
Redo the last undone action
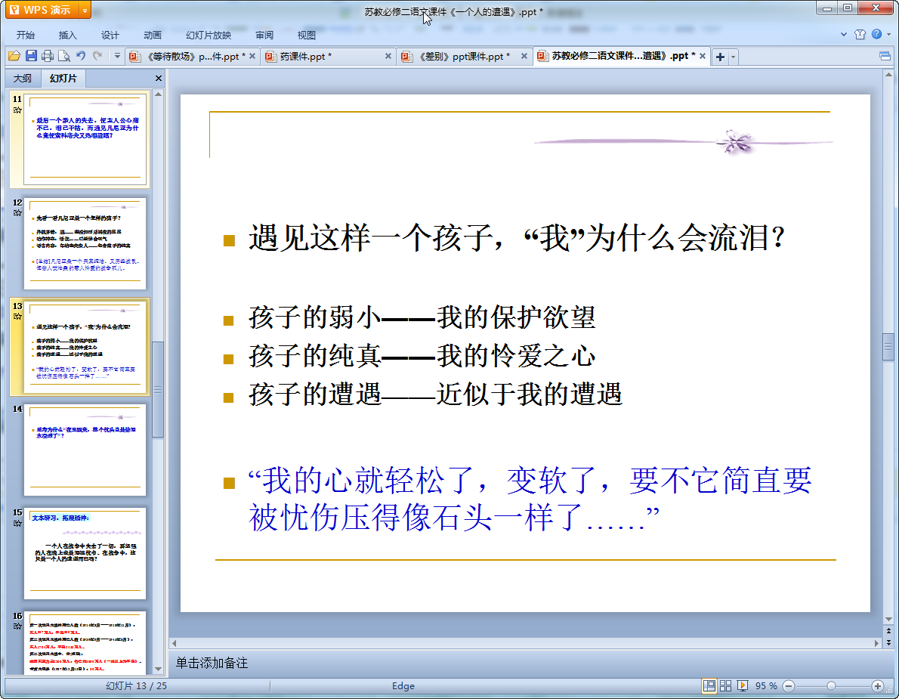(x=97, y=56)
